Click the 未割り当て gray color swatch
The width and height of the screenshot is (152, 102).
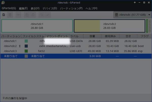pyautogui.click(x=26, y=56)
